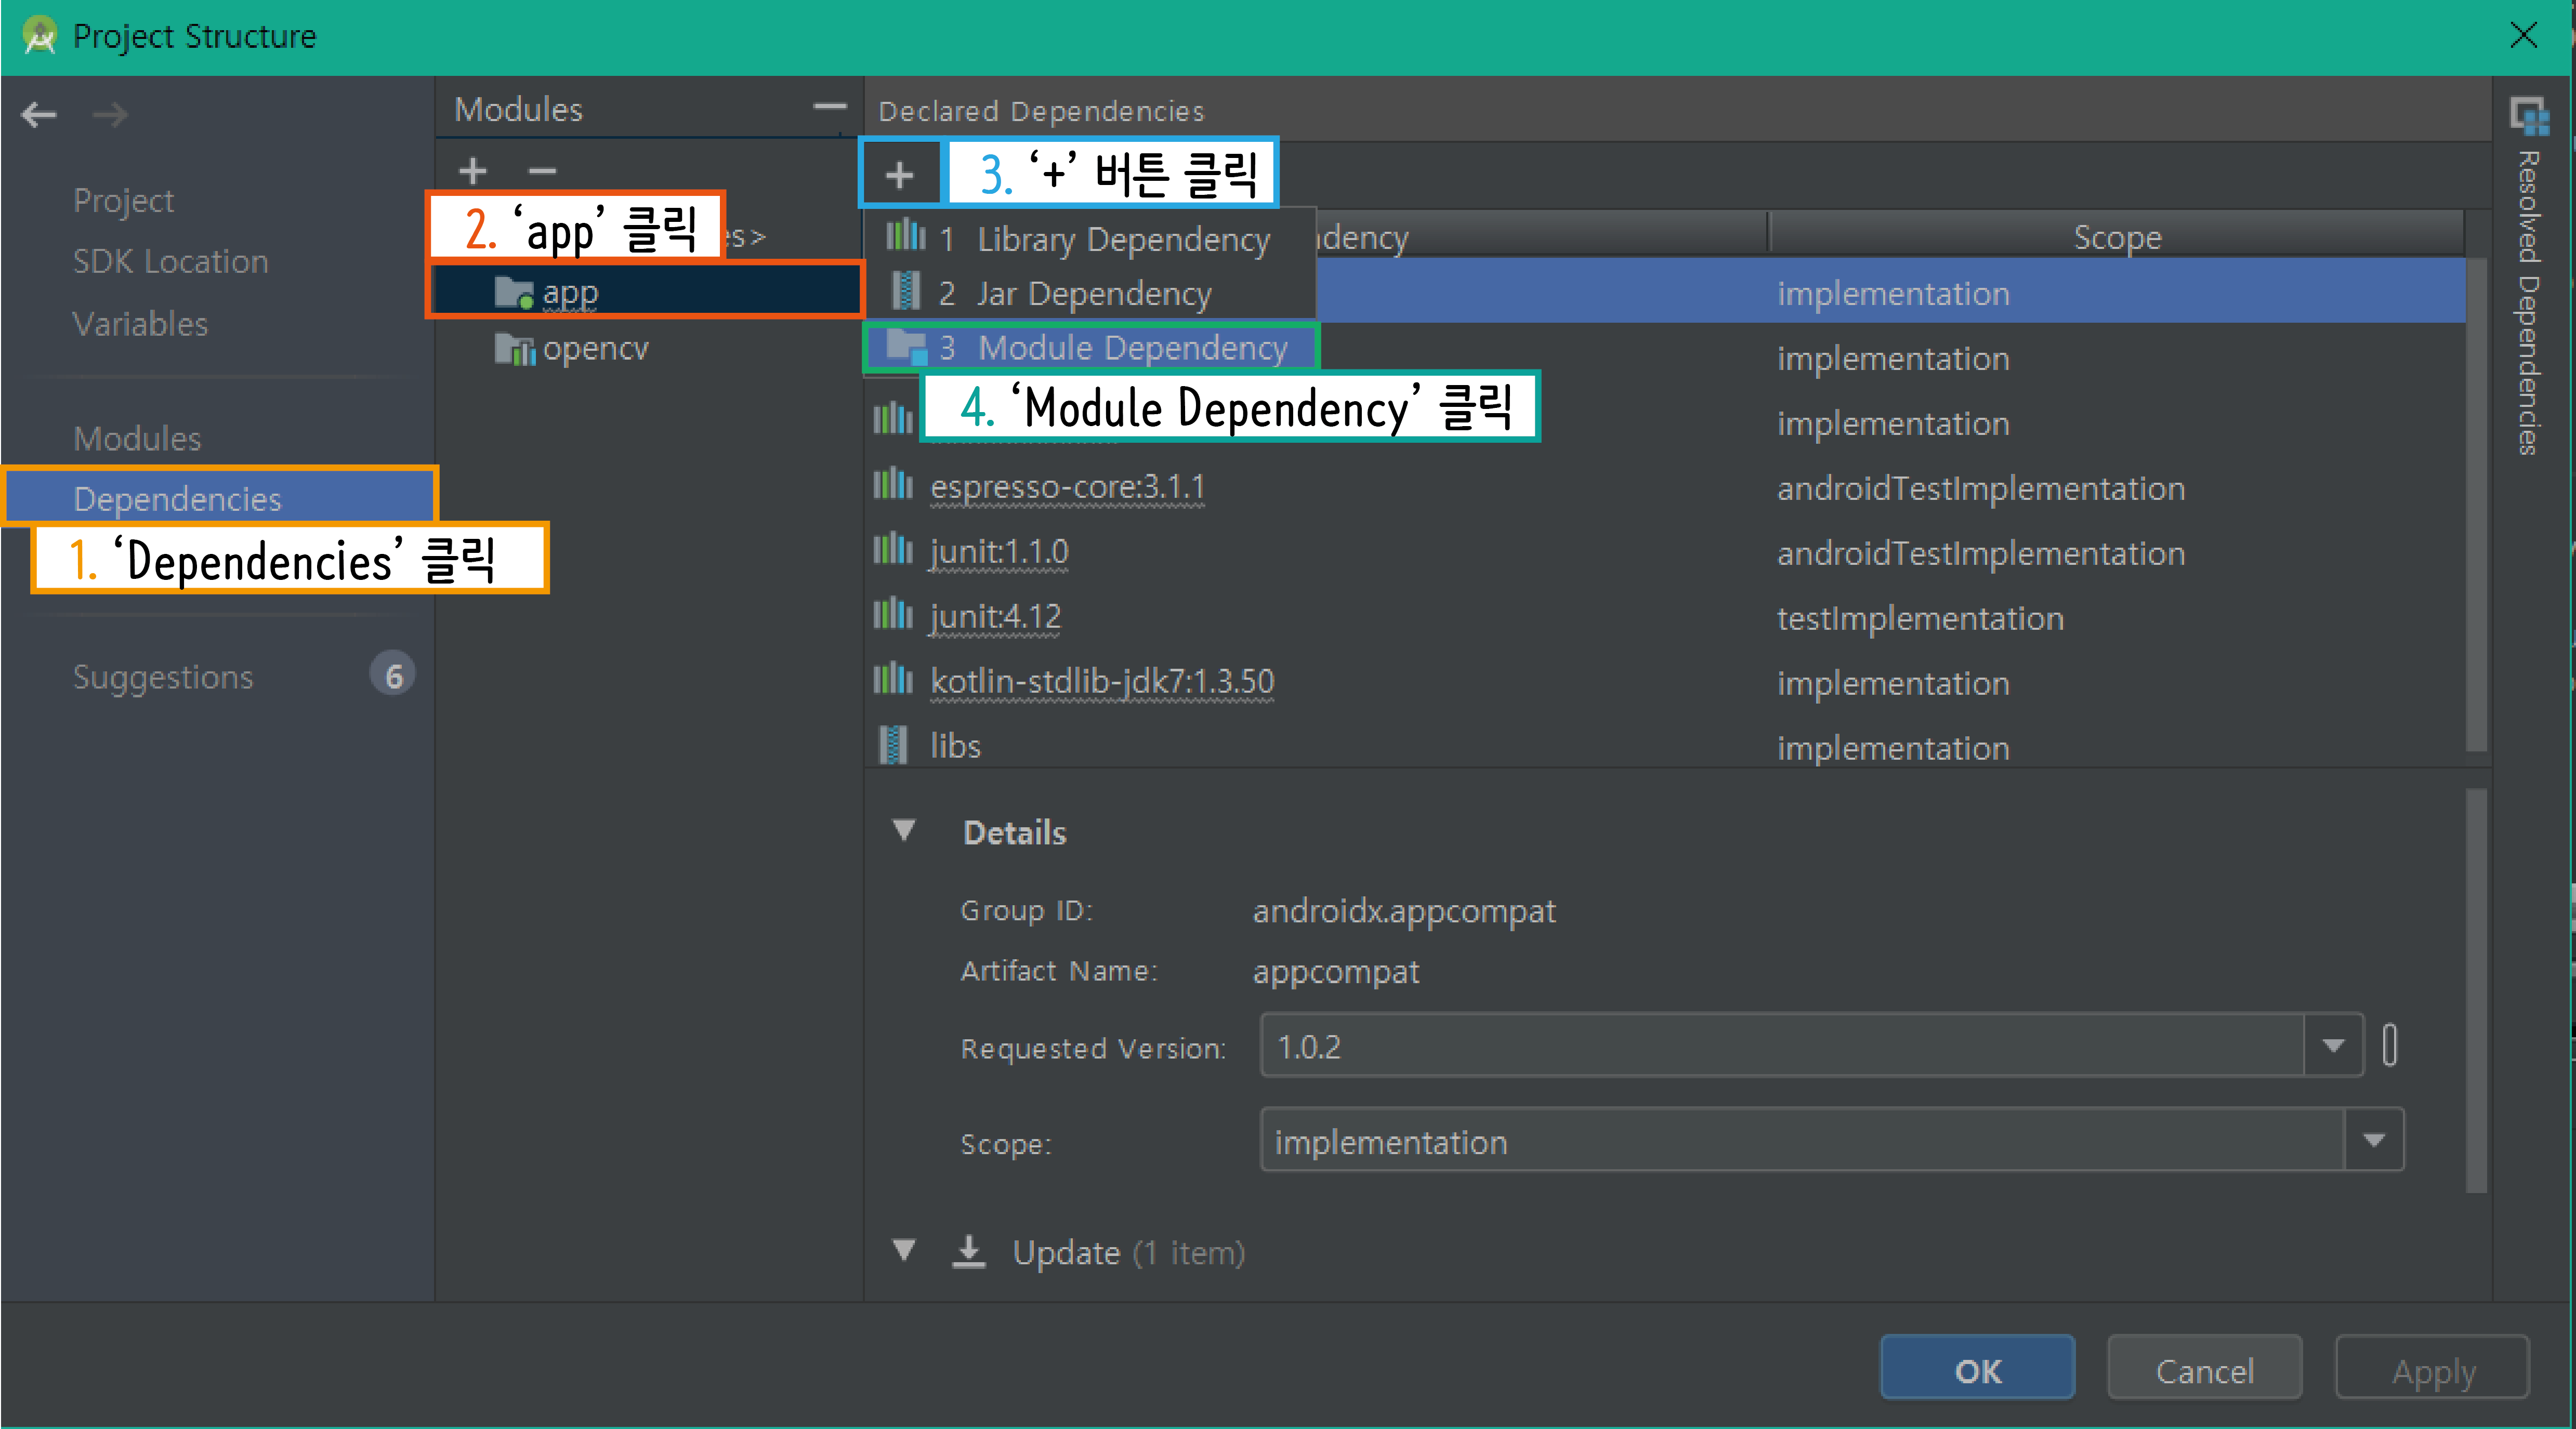Choose Module Dependency from the popup menu
The image size is (2576, 1429).
click(x=1131, y=348)
